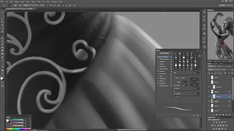The height and width of the screenshot is (131, 234).
Task: Select the Dodge tool
Action: 2,54
